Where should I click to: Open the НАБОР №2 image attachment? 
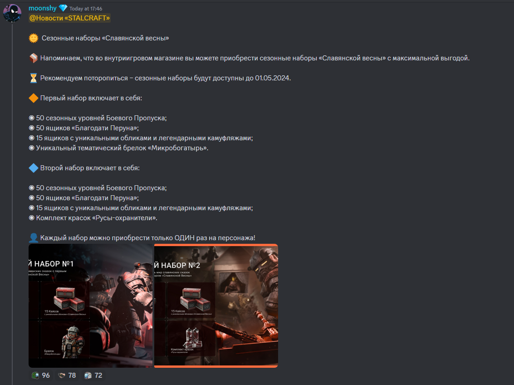[x=216, y=306]
